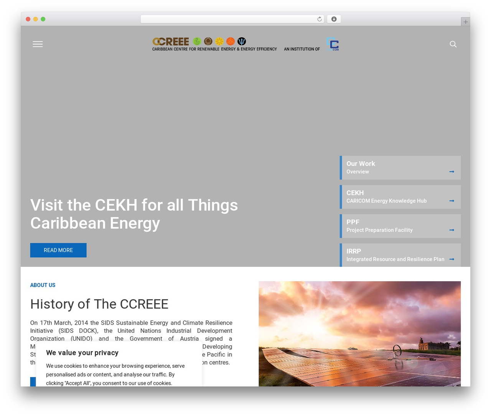Click the green leaf emblem in header
This screenshot has width=491, height=416.
(x=197, y=41)
